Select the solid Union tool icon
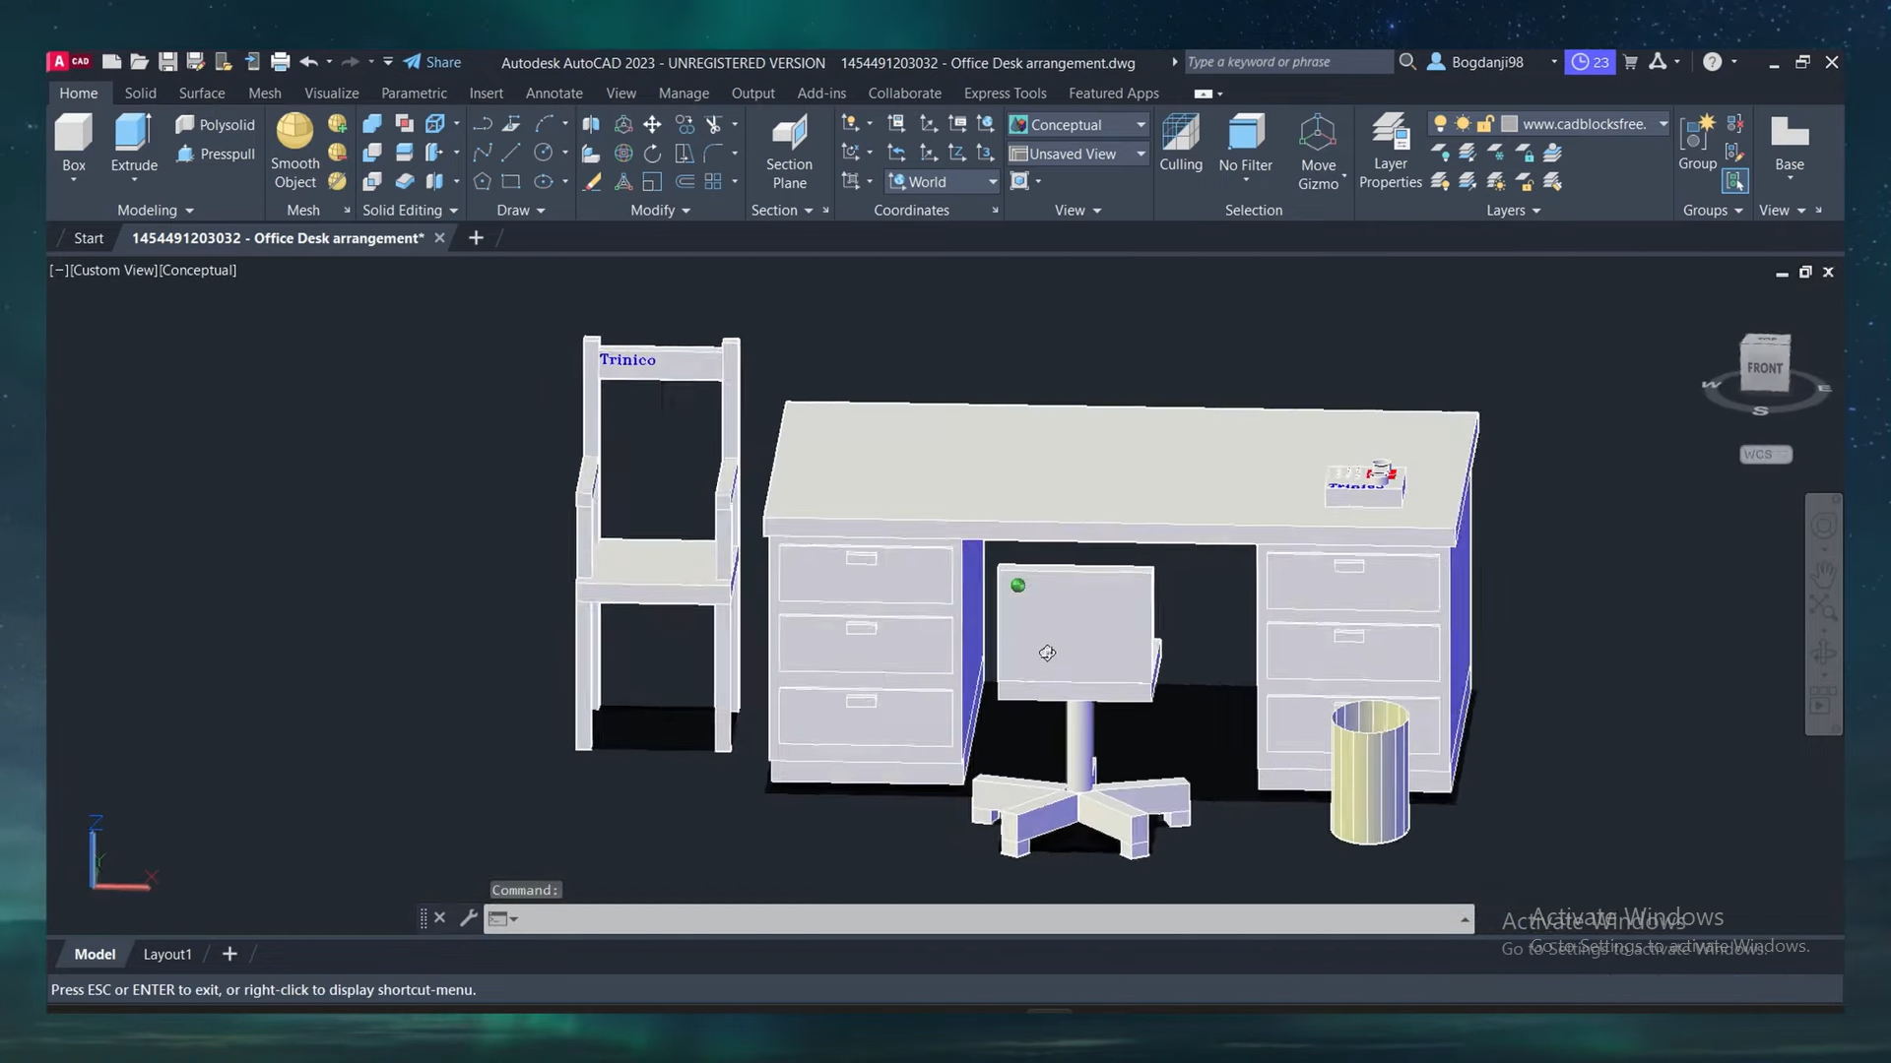 point(372,124)
